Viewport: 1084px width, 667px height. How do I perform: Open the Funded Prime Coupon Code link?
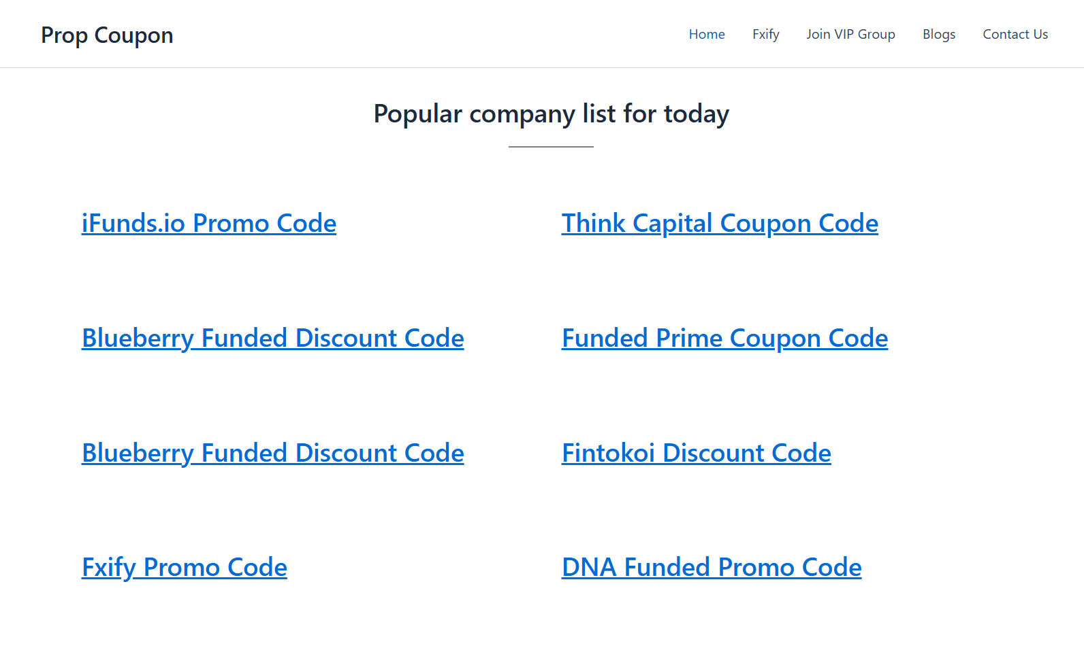coord(724,338)
